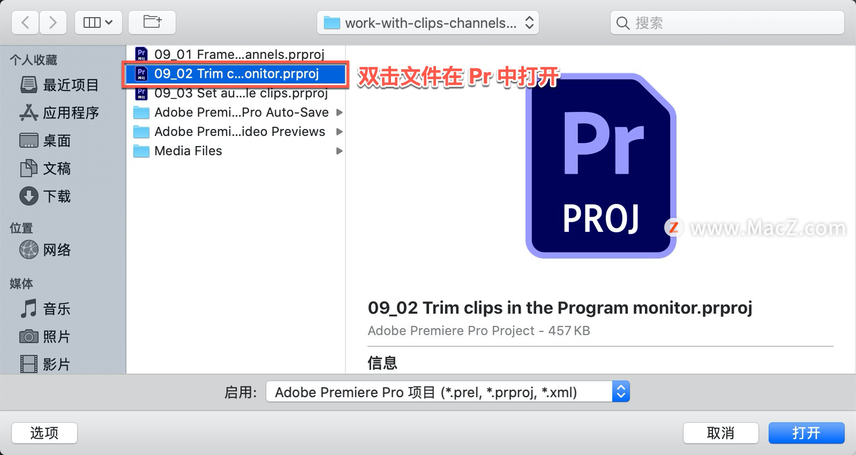856x455 pixels.
Task: Go forward with the right chevron button
Action: click(x=52, y=22)
